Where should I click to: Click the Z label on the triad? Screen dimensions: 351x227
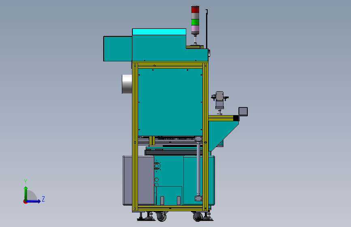tap(43, 199)
